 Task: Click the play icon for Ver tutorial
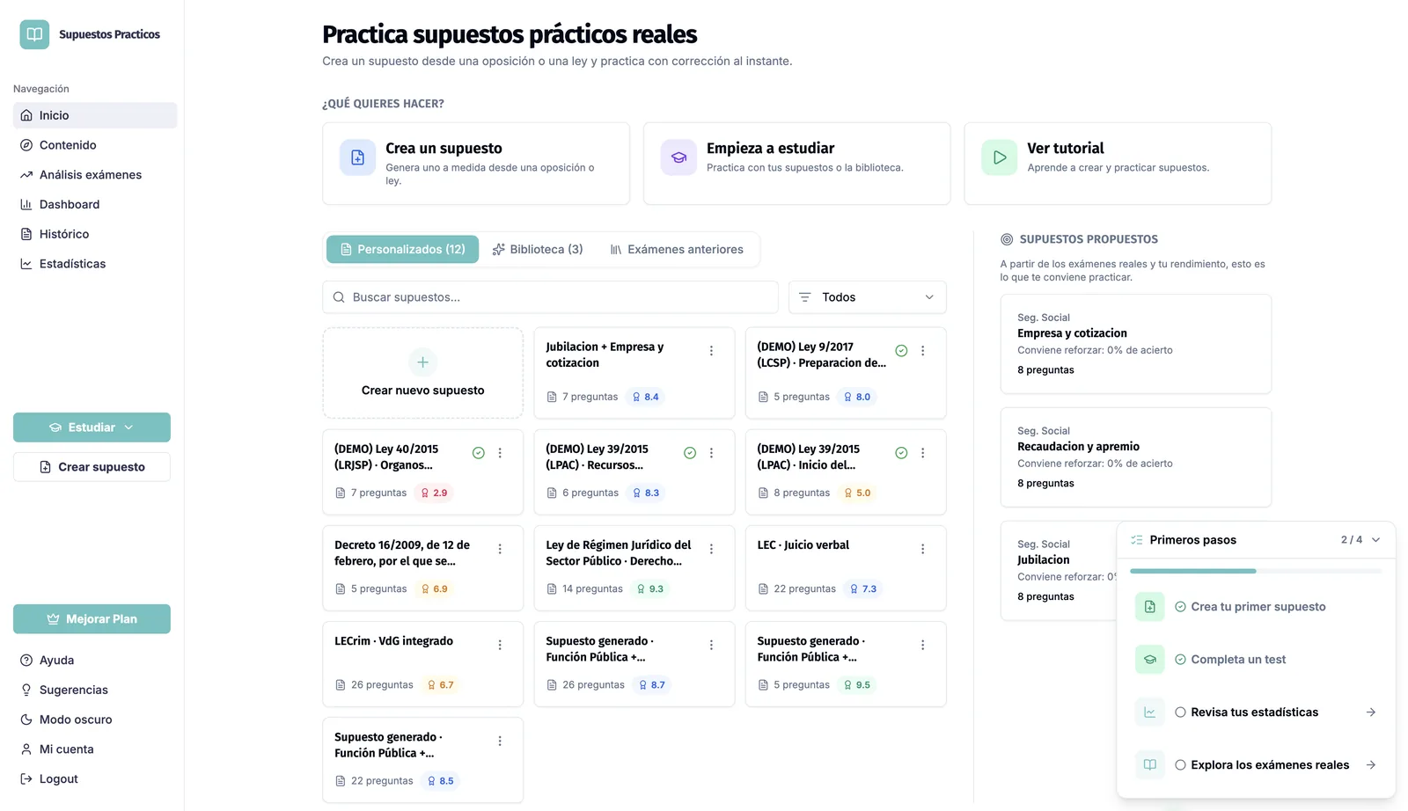pos(1000,157)
